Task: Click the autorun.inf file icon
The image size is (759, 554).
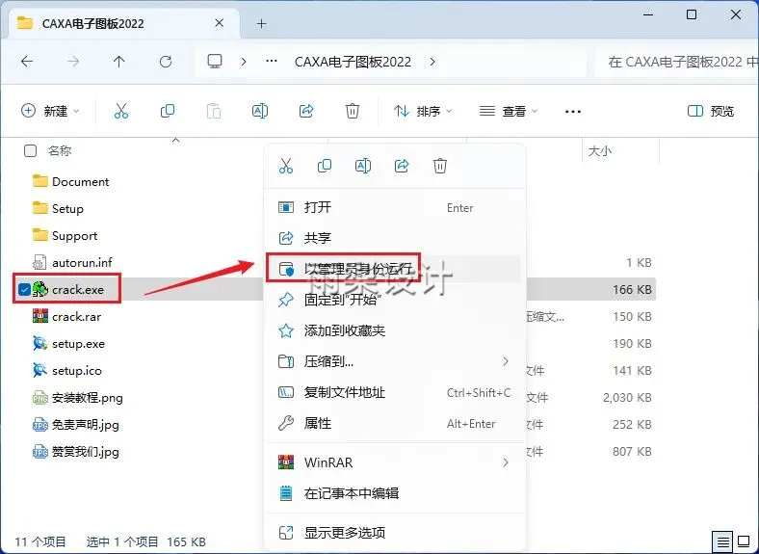Action: pos(39,262)
